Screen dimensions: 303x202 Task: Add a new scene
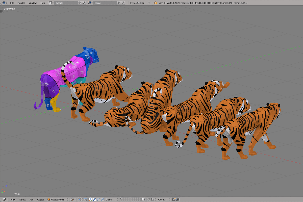[119, 3]
